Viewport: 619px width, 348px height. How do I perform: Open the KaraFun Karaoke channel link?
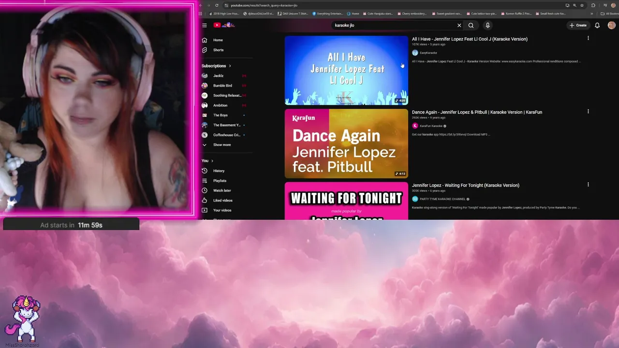point(431,126)
